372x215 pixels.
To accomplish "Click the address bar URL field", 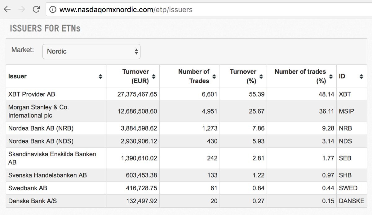I will tap(209, 10).
